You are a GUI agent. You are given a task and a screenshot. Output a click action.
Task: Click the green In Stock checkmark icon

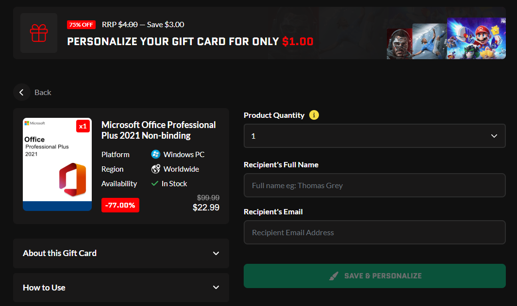155,184
